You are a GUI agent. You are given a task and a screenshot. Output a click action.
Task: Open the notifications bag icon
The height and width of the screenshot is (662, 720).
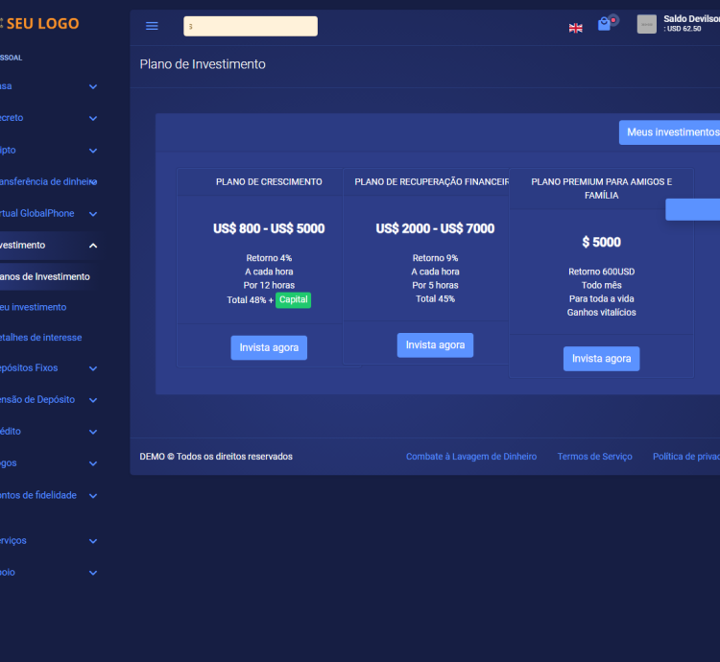604,25
